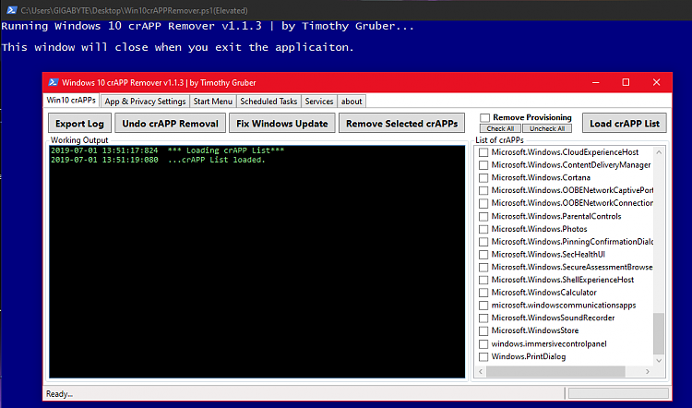Viewport: 692px width, 408px height.
Task: Minimize the crAPP Remover window
Action: [596, 82]
